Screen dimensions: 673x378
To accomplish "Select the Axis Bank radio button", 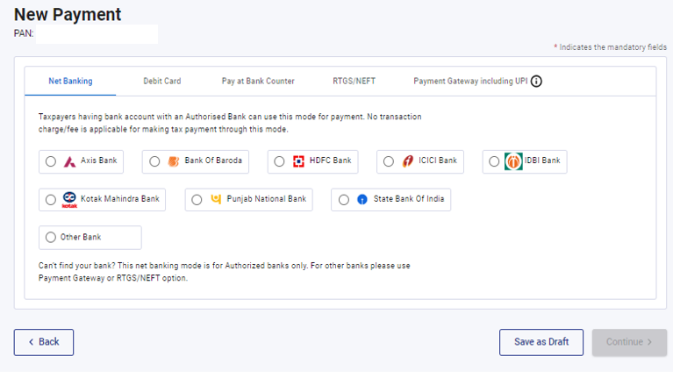I will coord(51,161).
